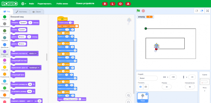
Task: Edit the sprite y coordinate field
Action: coord(192,77)
